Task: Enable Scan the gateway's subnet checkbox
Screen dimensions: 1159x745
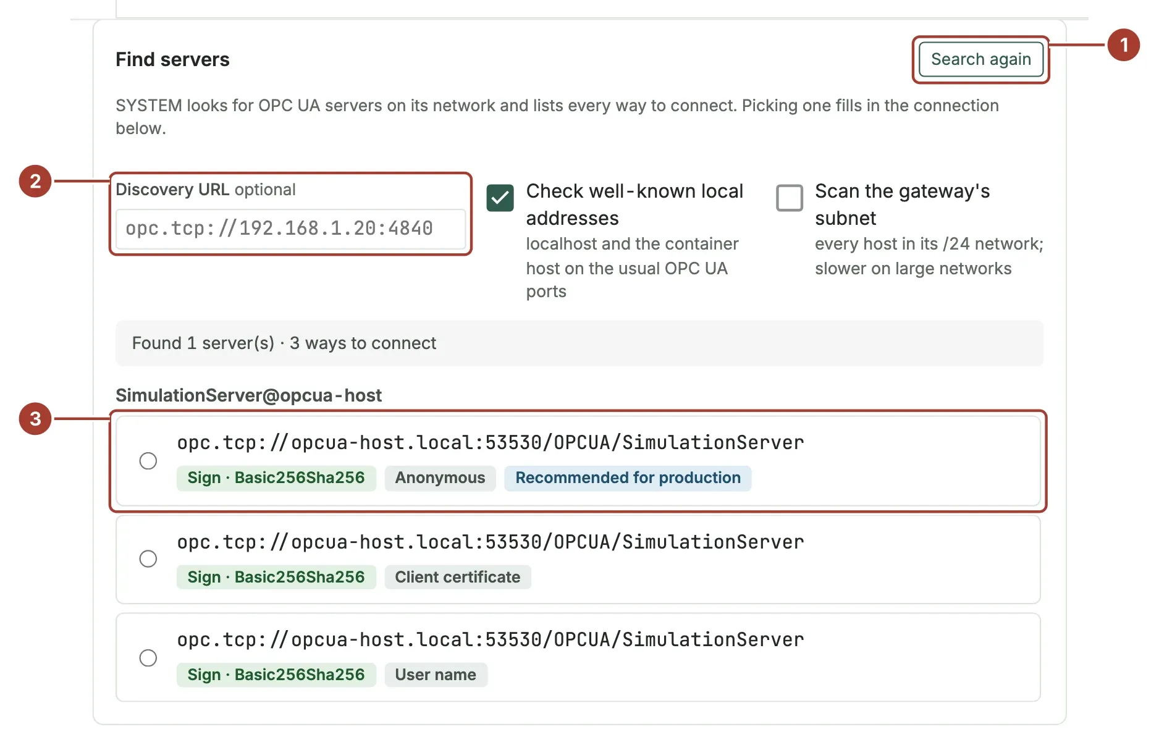Action: pyautogui.click(x=789, y=198)
